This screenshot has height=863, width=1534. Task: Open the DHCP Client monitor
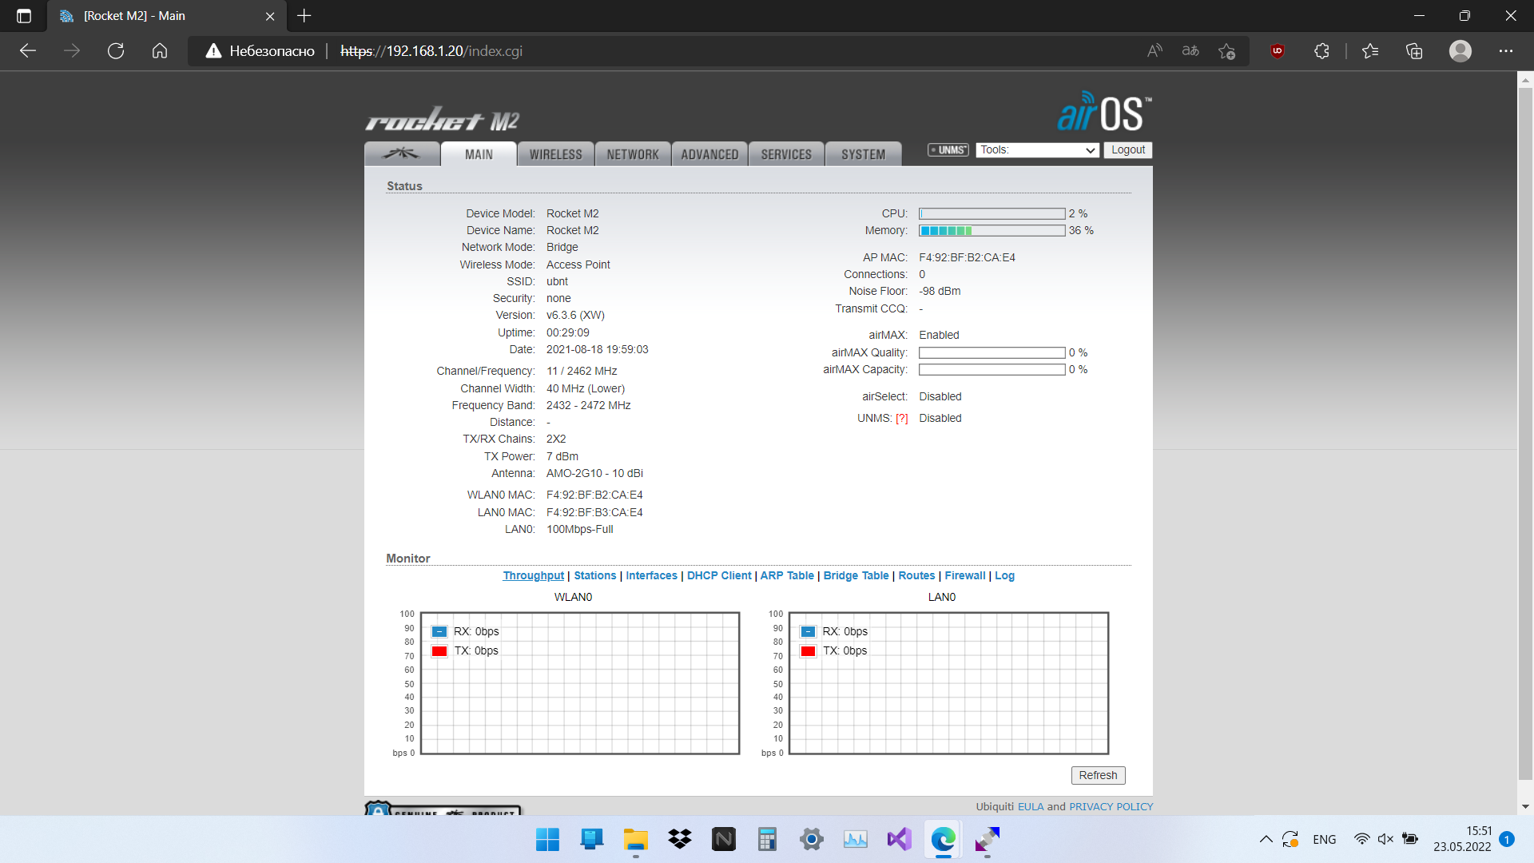(719, 575)
